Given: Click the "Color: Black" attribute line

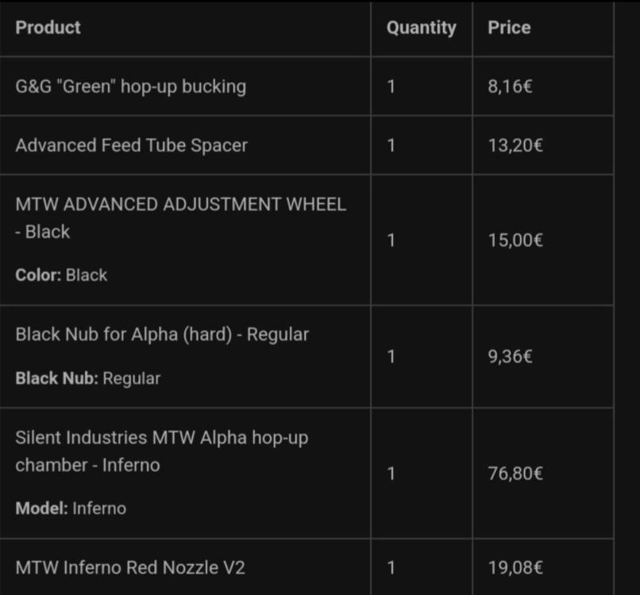Looking at the screenshot, I should [61, 275].
